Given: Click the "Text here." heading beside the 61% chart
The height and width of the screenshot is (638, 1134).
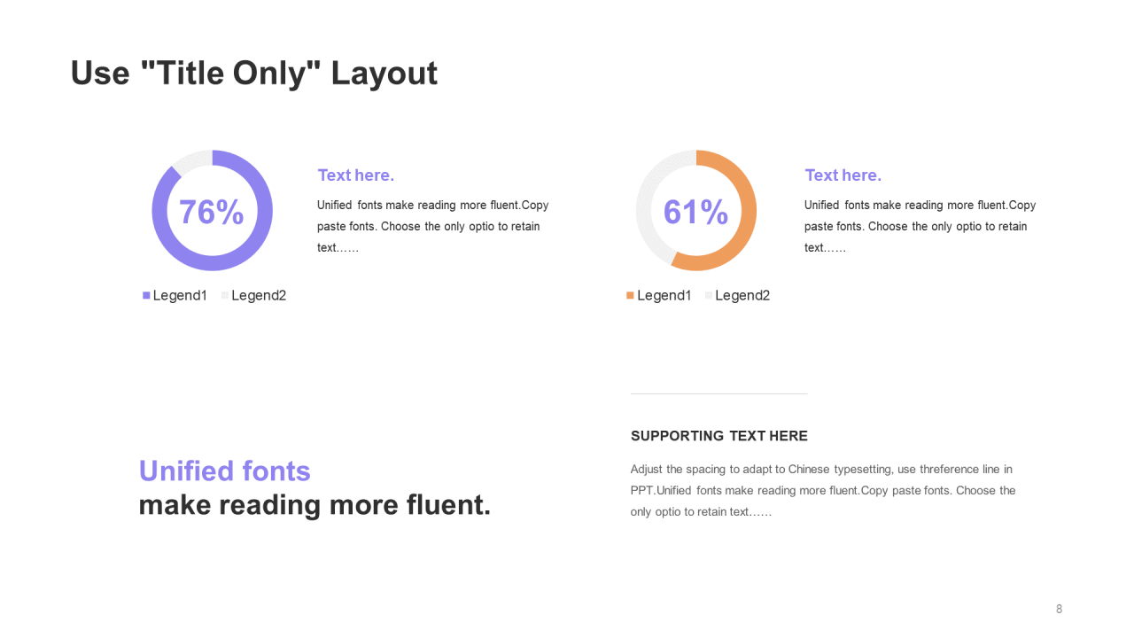Looking at the screenshot, I should coord(843,175).
